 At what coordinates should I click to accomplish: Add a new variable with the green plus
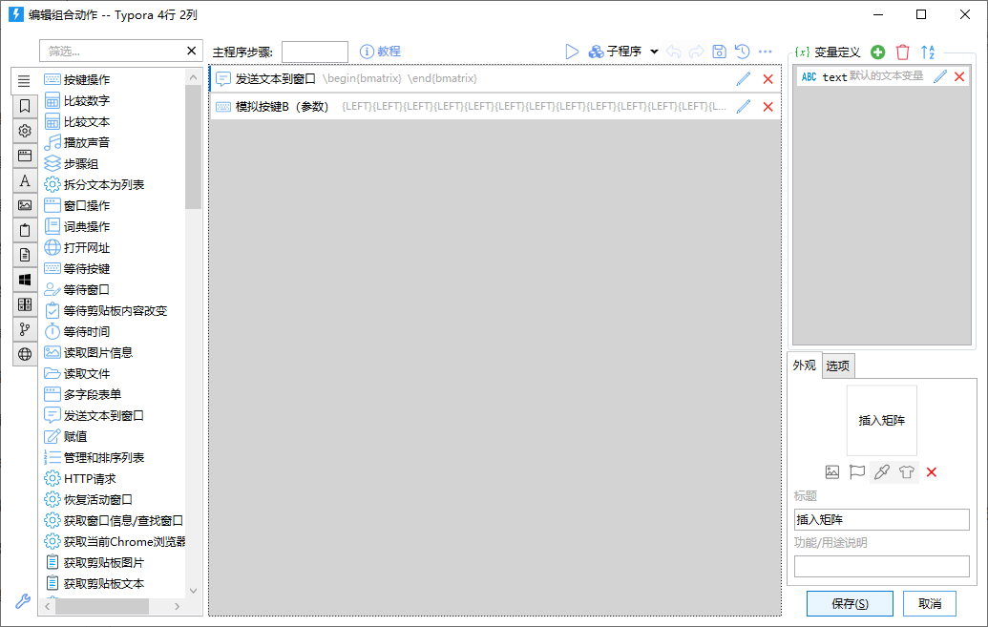(877, 52)
